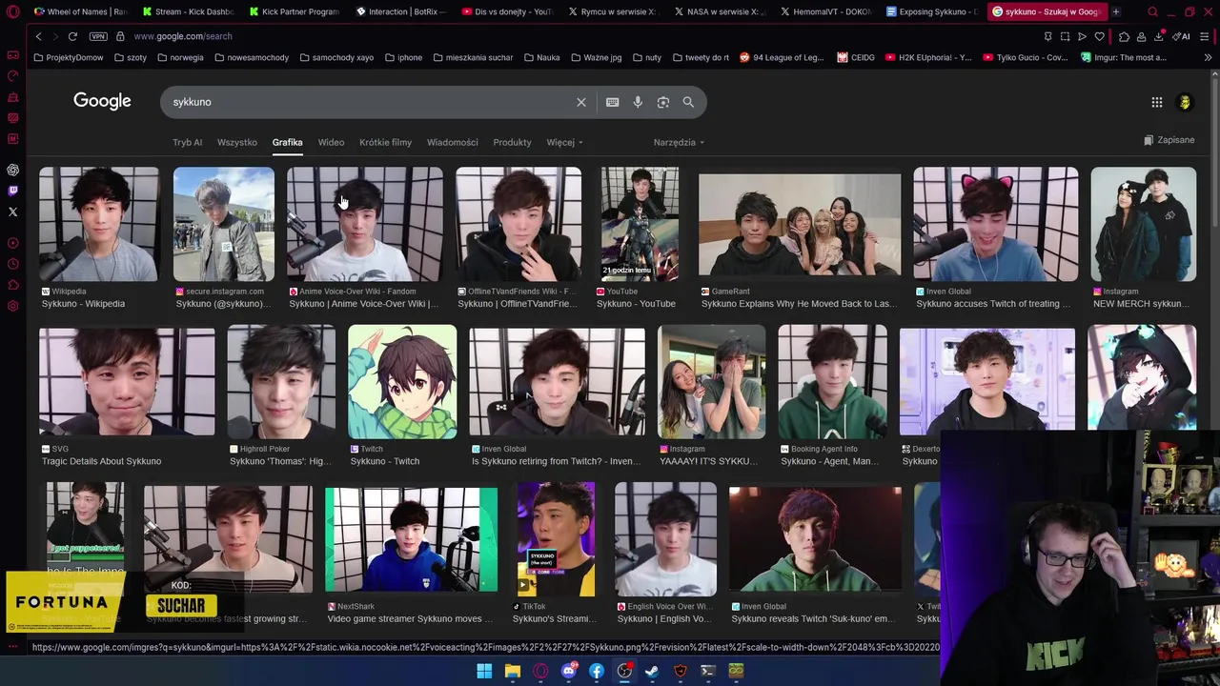Click the search input containing sykkuno
Image resolution: width=1220 pixels, height=686 pixels.
(372, 102)
